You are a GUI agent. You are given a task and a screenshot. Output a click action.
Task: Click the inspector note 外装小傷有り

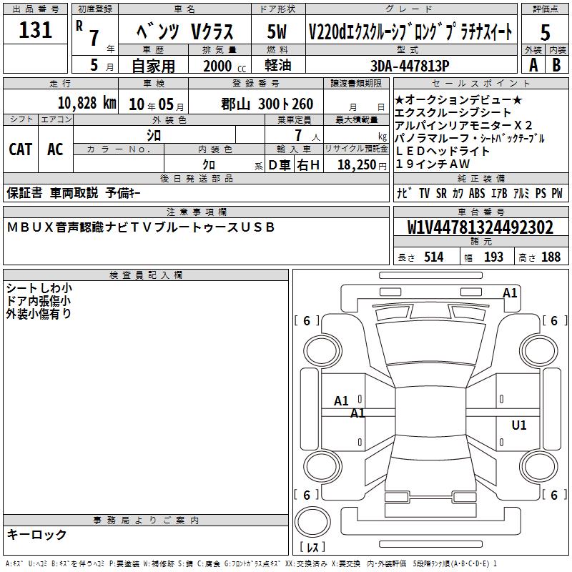pos(39,314)
